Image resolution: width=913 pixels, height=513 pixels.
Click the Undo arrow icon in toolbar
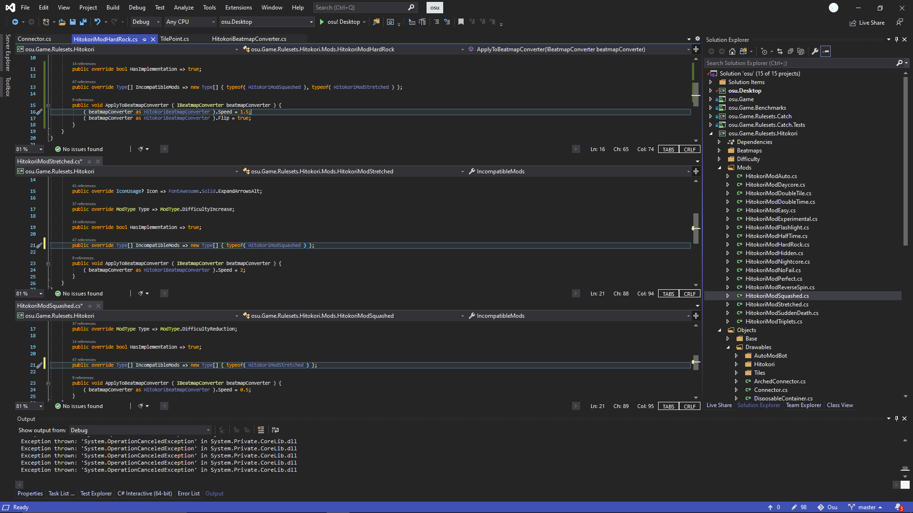[97, 22]
